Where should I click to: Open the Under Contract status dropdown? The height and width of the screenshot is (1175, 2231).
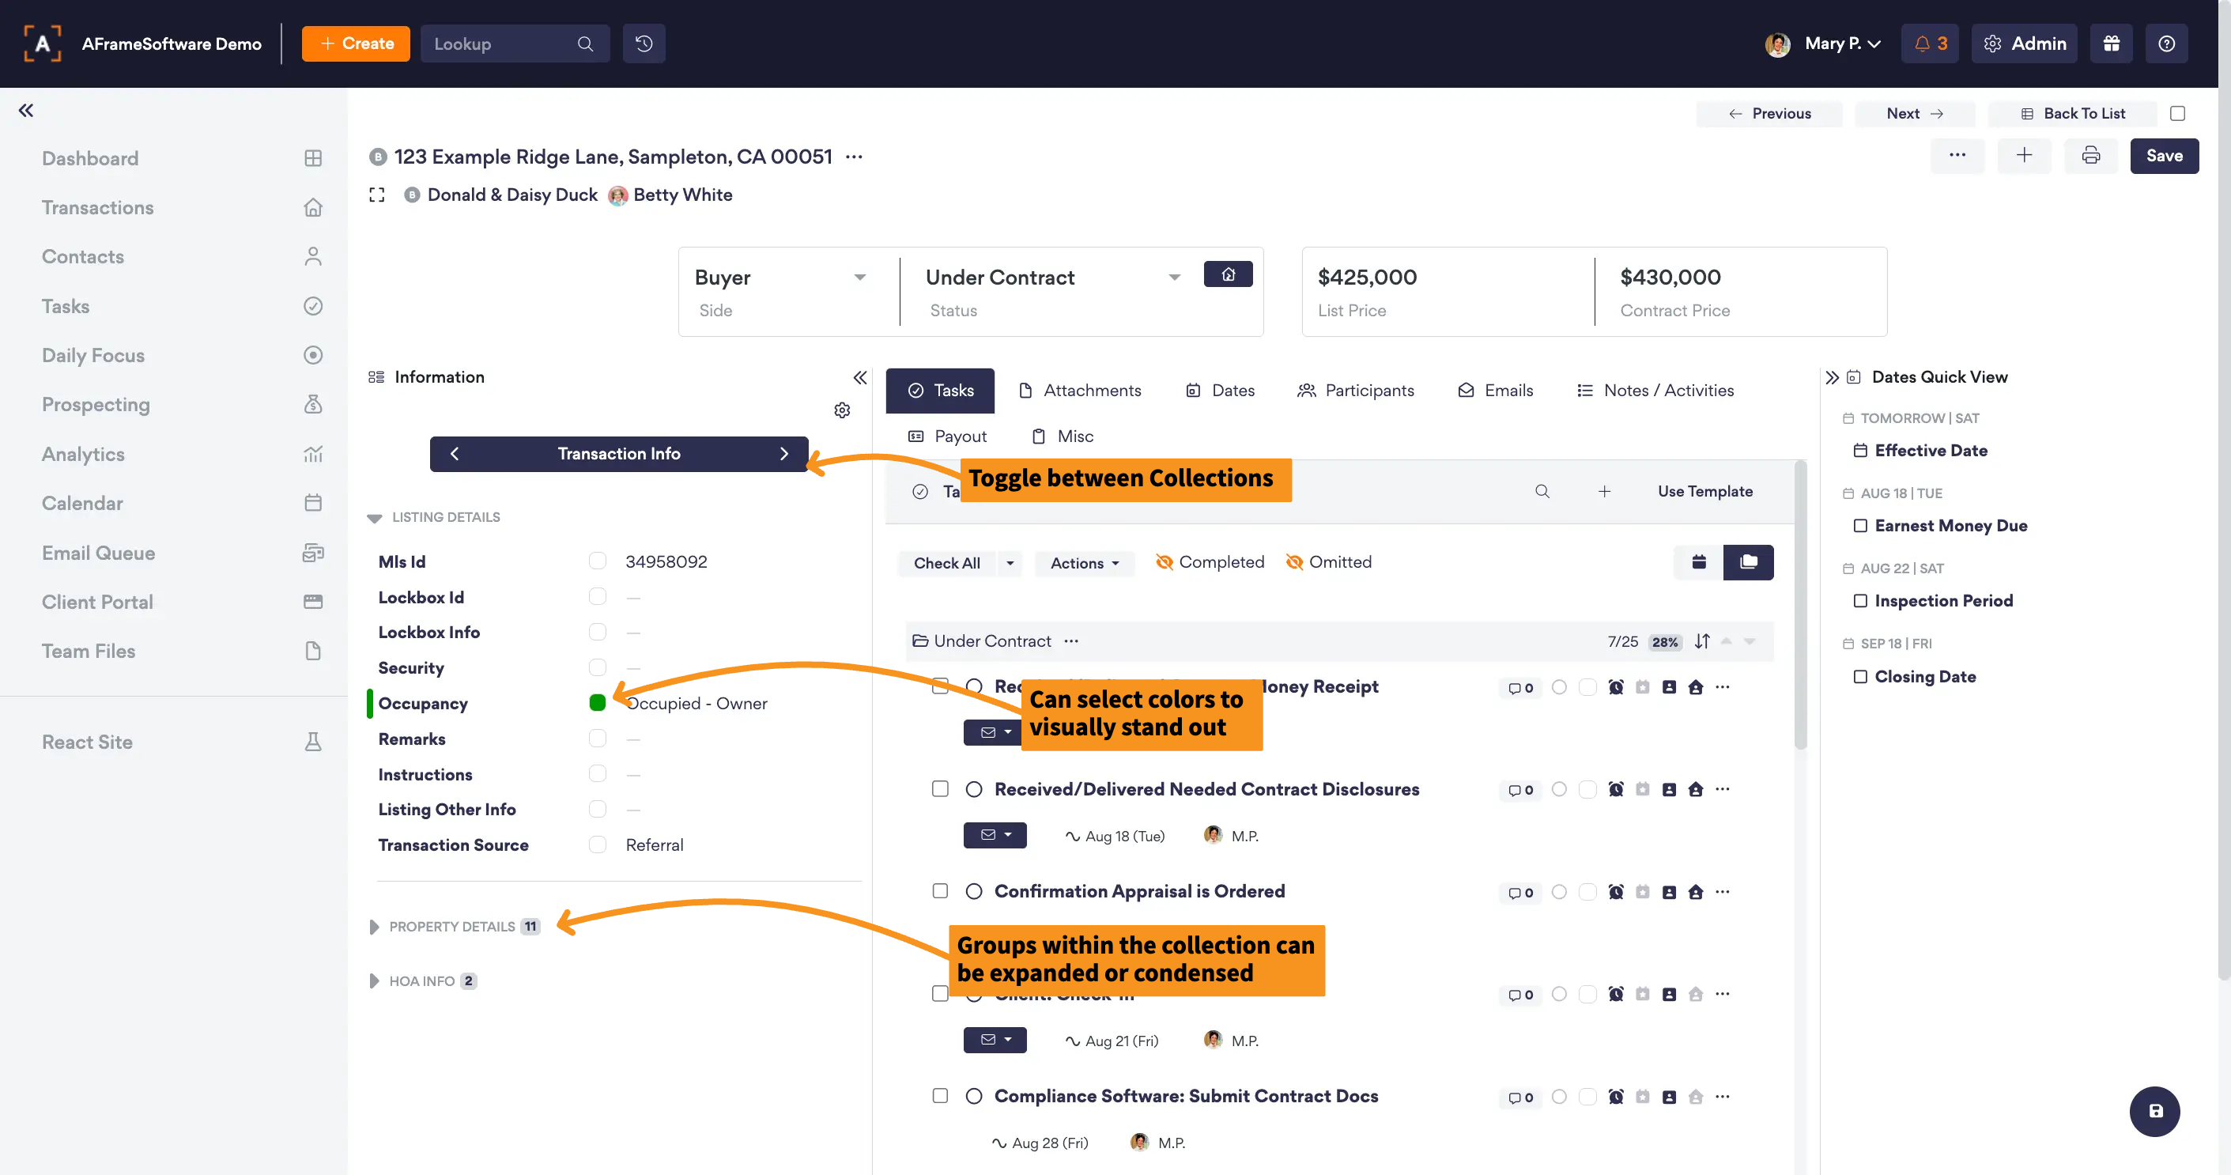pos(1052,278)
